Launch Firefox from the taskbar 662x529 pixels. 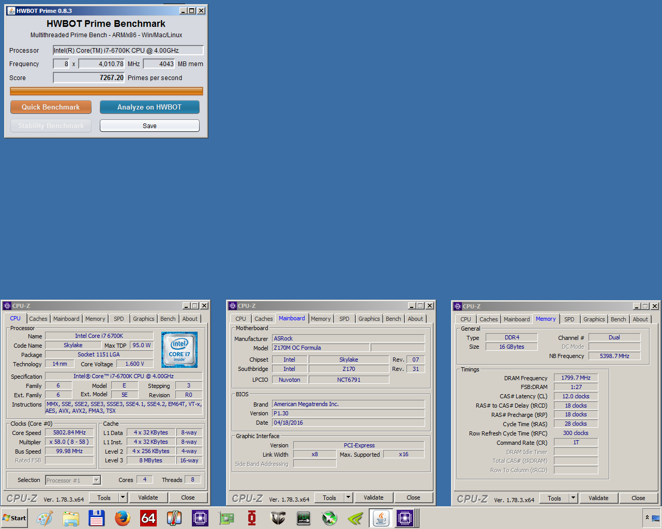[x=123, y=518]
